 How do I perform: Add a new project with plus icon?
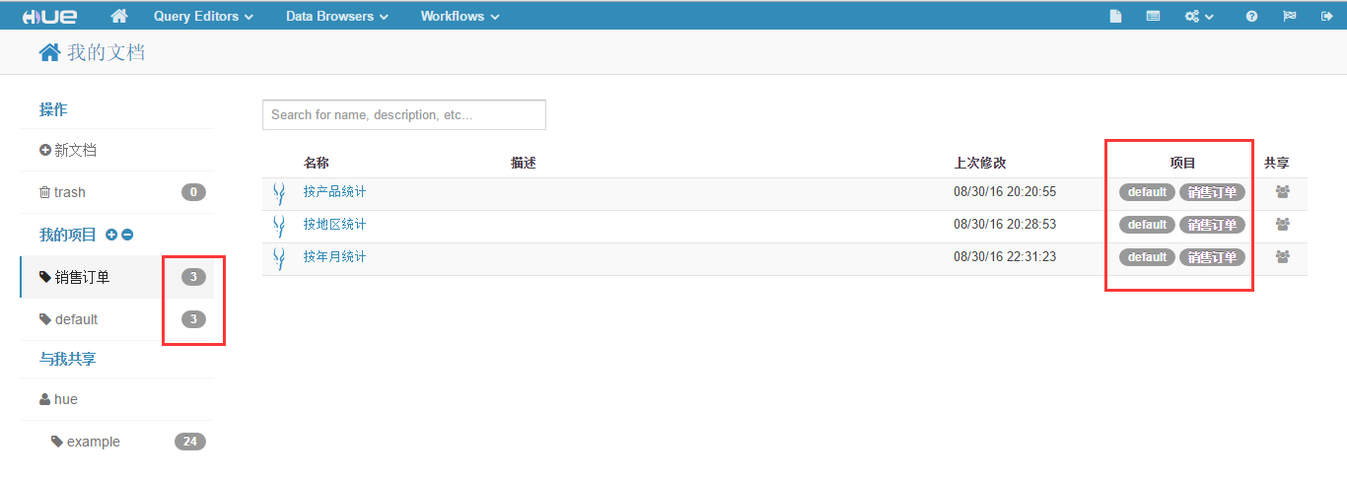[110, 235]
